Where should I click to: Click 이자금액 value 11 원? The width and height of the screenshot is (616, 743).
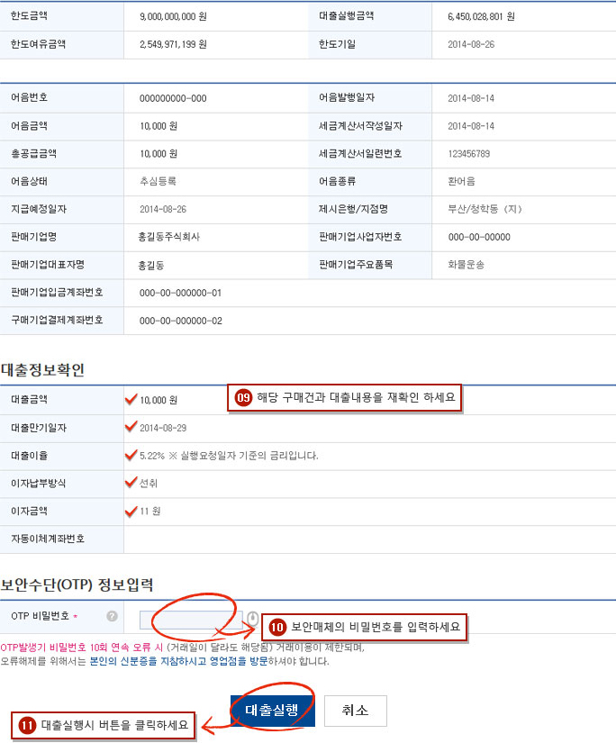[150, 511]
